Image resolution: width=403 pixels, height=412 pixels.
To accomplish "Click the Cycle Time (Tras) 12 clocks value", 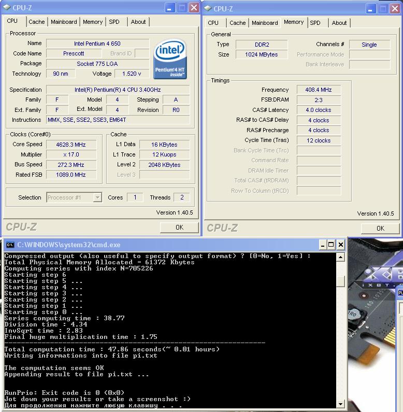I will [x=319, y=140].
